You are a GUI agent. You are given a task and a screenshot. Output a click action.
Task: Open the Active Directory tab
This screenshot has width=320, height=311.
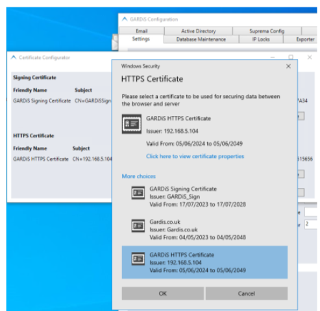click(x=199, y=31)
